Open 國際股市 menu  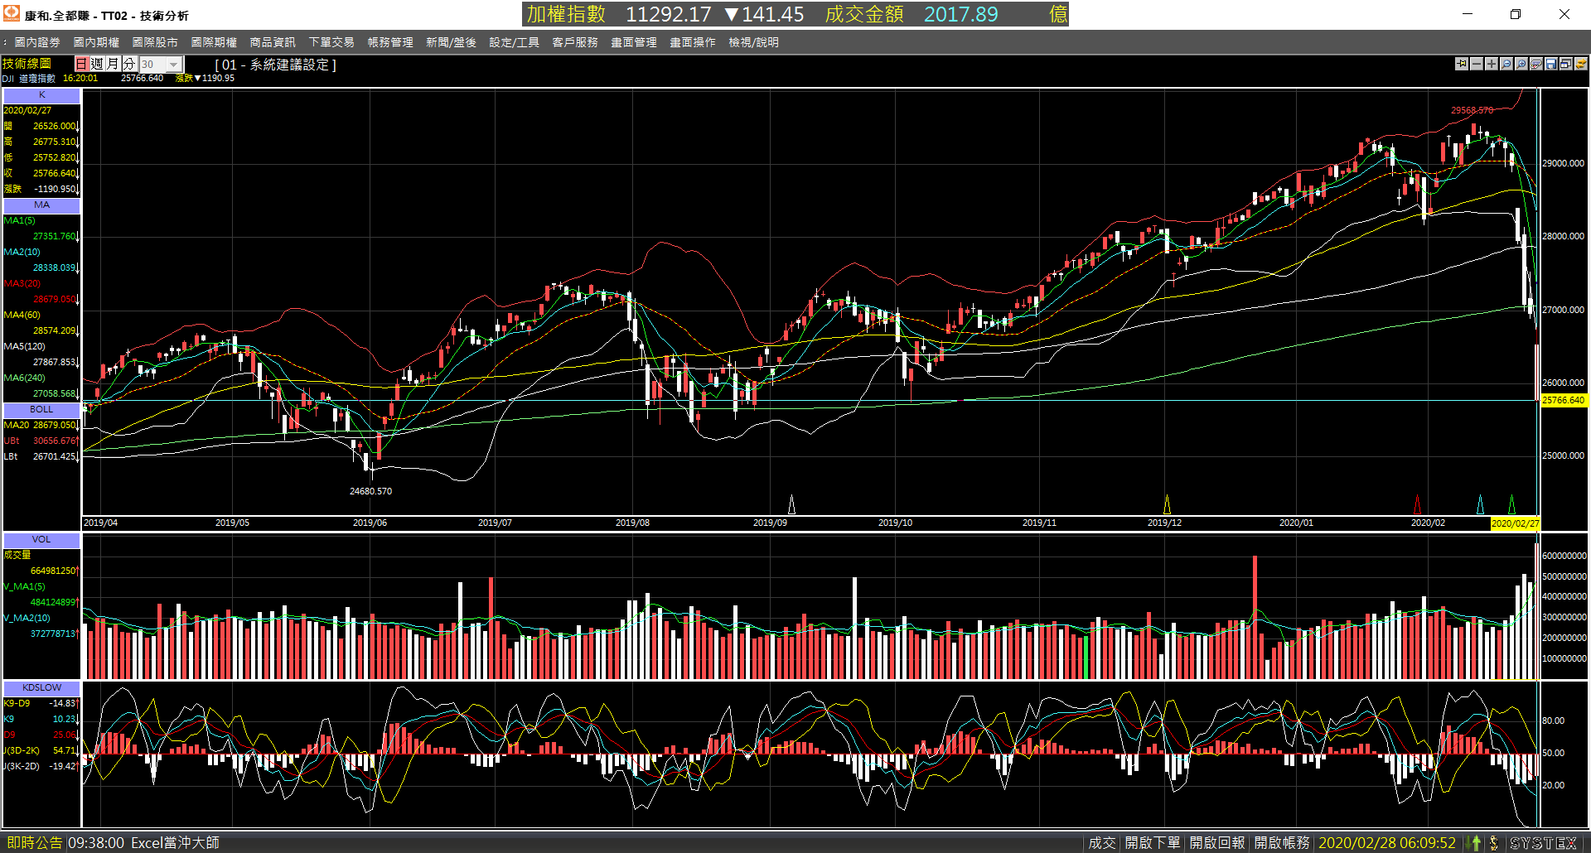coord(155,42)
